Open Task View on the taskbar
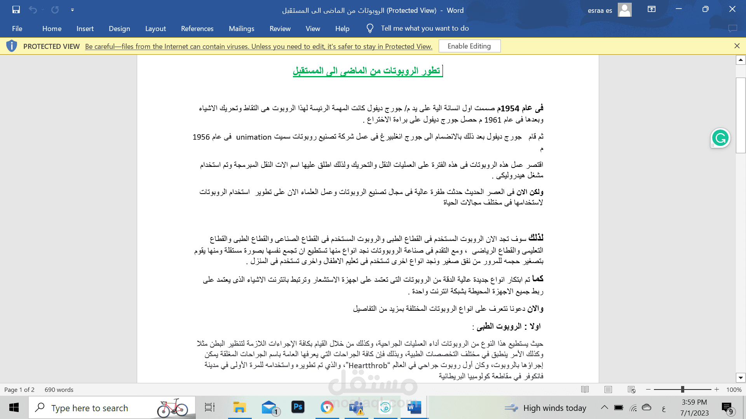 (210, 408)
